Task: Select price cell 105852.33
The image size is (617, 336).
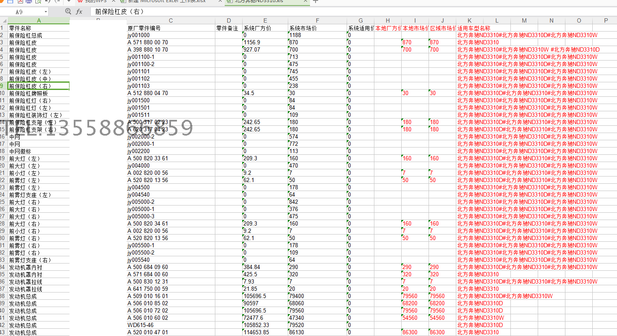Action: click(x=265, y=325)
